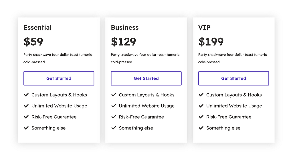Click the $199 price text
This screenshot has height=160, width=293.
pyautogui.click(x=211, y=42)
